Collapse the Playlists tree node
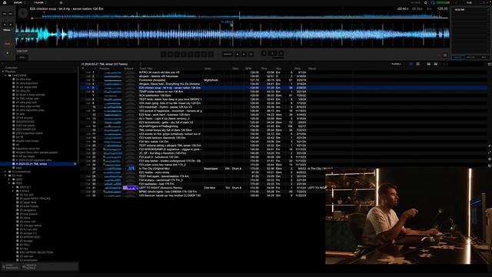 2,72
